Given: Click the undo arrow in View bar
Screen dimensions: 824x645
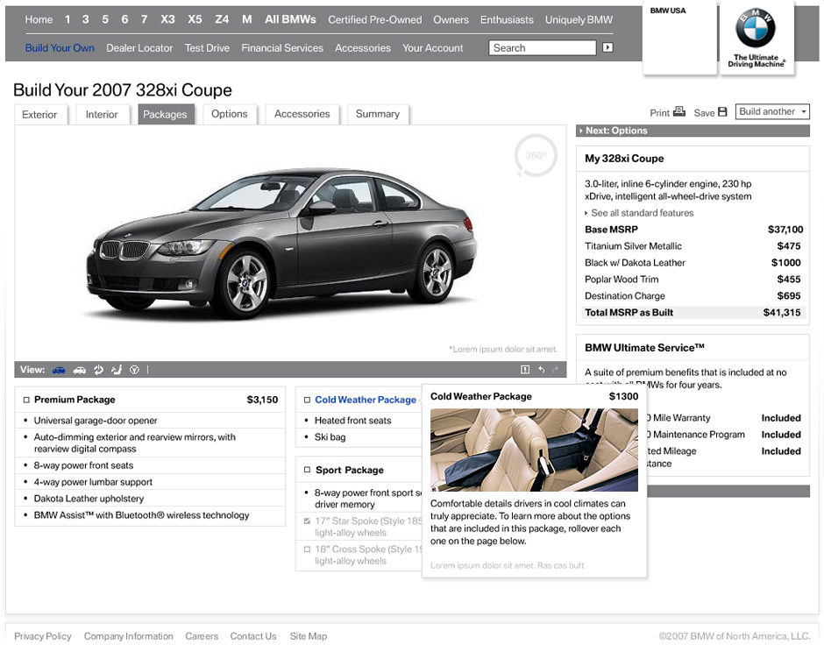Looking at the screenshot, I should coord(541,370).
